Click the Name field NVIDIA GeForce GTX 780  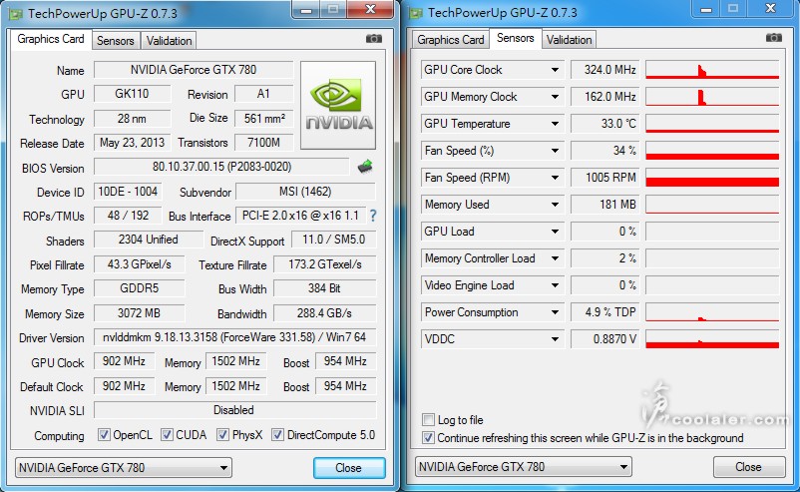(194, 70)
